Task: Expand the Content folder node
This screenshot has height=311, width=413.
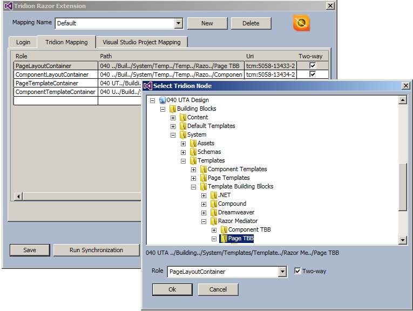Action: (173, 118)
